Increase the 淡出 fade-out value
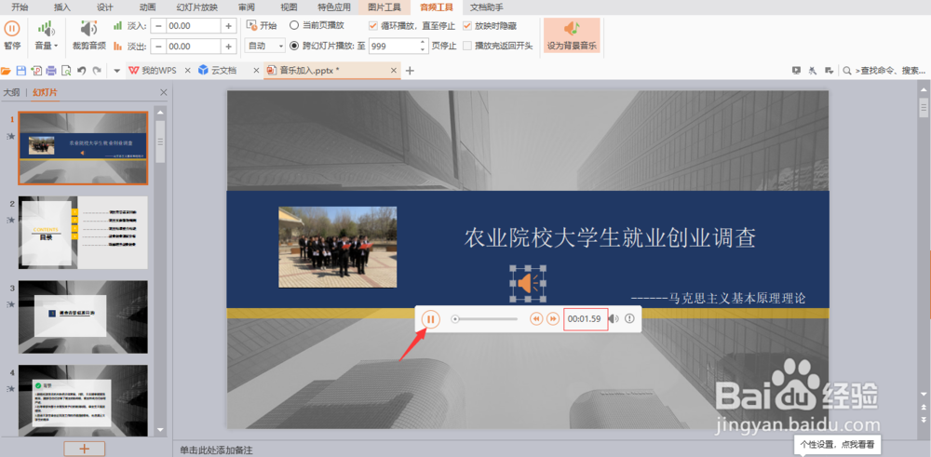 click(x=229, y=47)
